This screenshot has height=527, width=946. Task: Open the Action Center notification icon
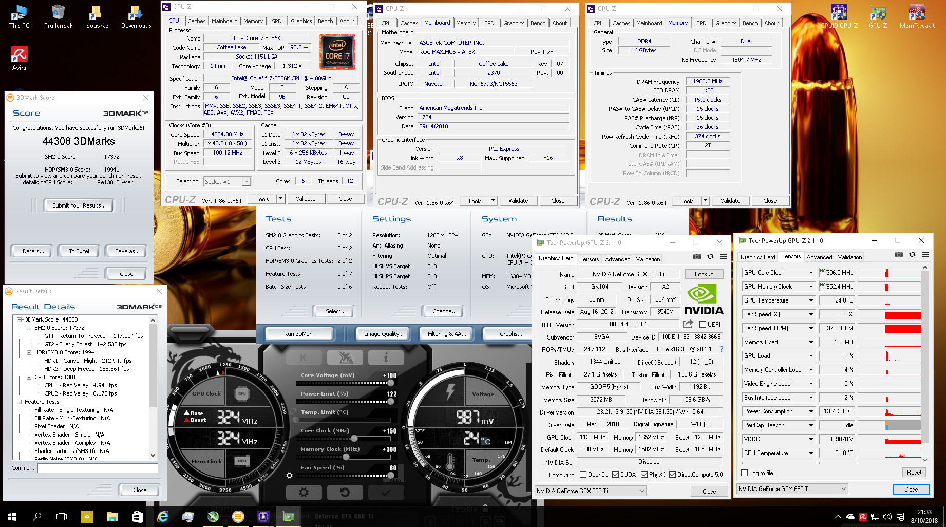900,517
